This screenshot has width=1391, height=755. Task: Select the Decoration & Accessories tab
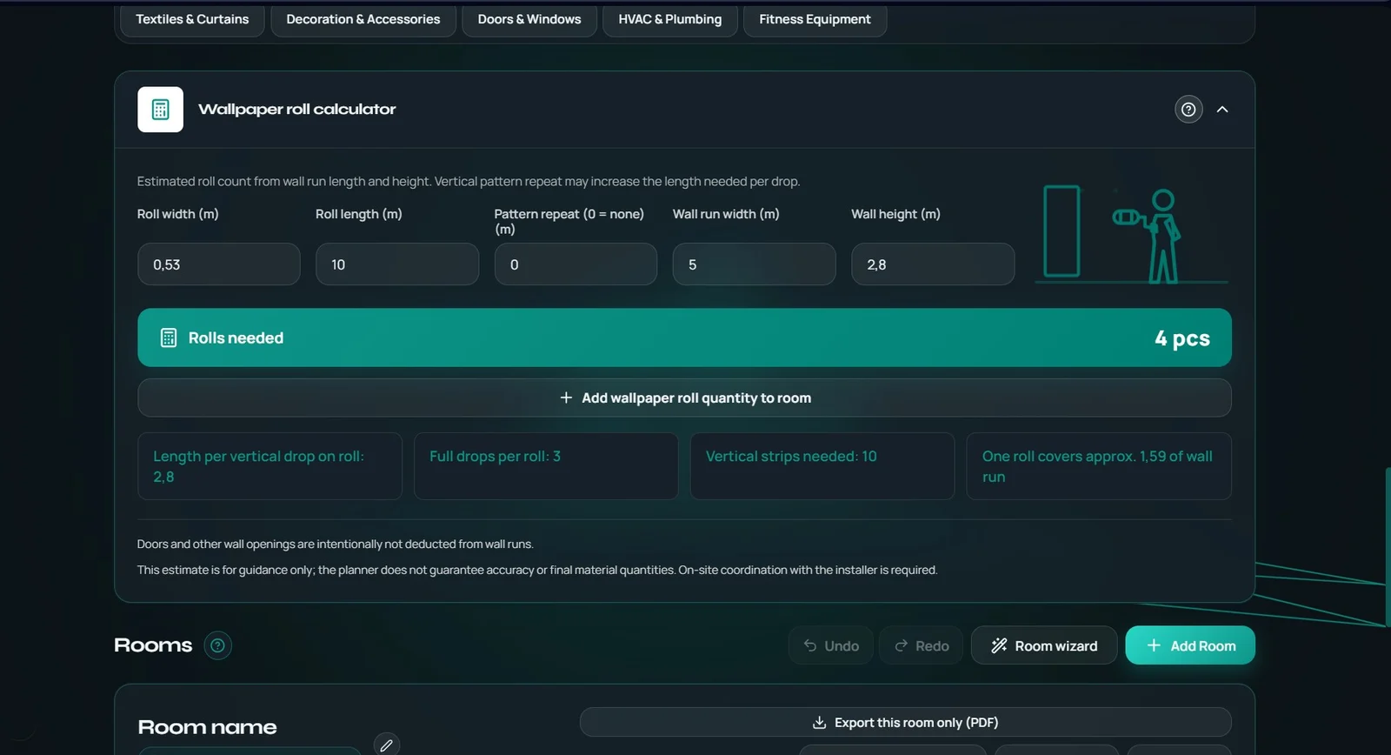tap(363, 19)
